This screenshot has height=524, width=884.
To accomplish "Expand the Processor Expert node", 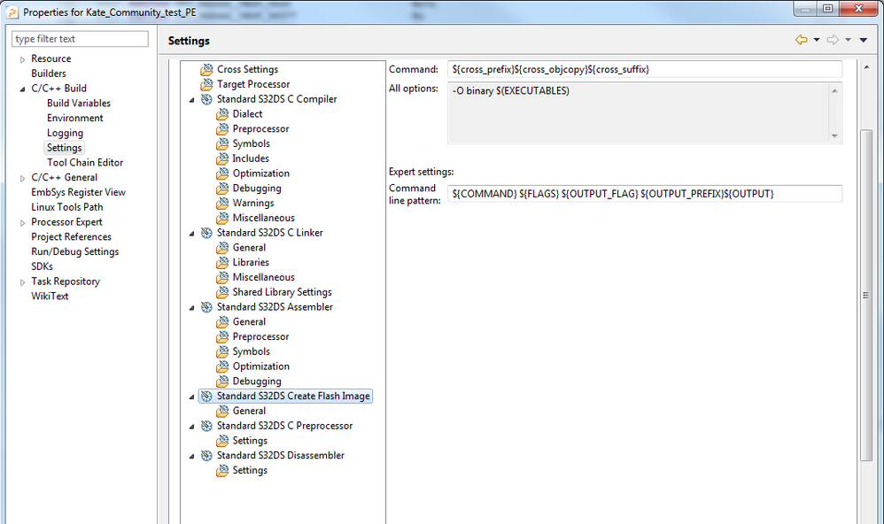I will coord(22,222).
